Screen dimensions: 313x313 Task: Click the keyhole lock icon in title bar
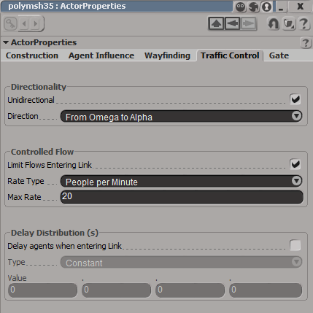tap(266, 7)
